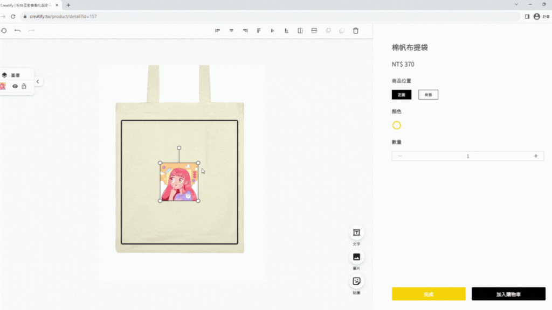The height and width of the screenshot is (310, 552).
Task: Collapse the layers panel with the chevron
Action: coord(37,82)
